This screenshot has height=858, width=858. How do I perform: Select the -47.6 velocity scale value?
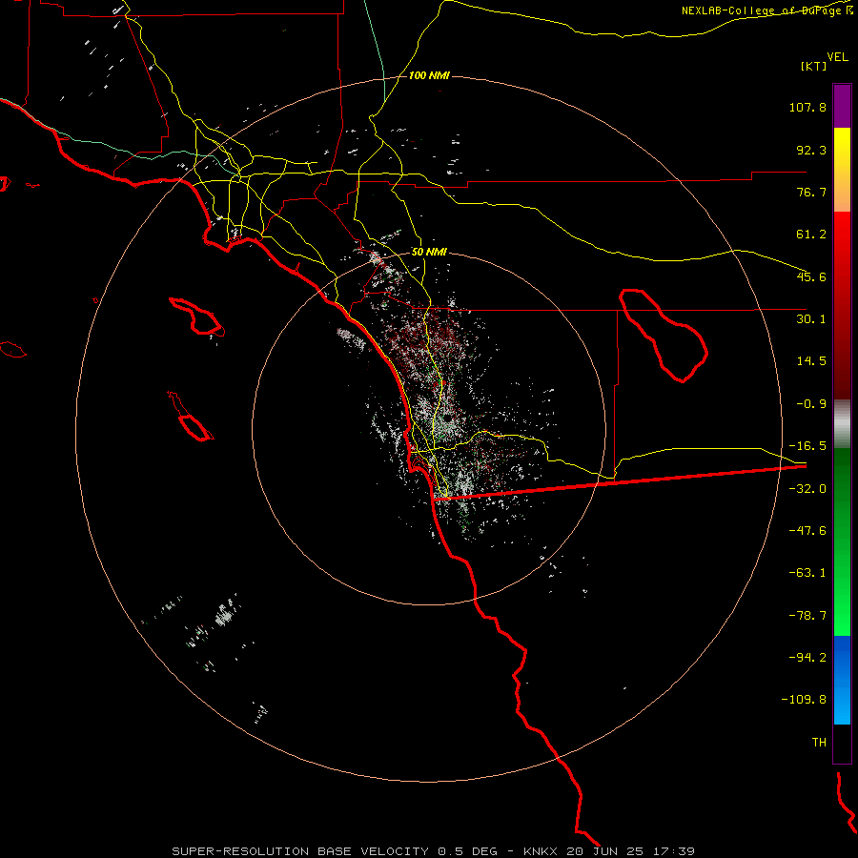tap(807, 531)
